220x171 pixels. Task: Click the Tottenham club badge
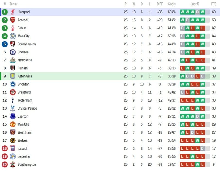[x=13, y=100]
